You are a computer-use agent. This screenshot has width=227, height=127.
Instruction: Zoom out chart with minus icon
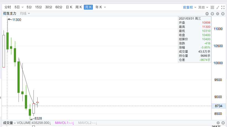coord(207,14)
